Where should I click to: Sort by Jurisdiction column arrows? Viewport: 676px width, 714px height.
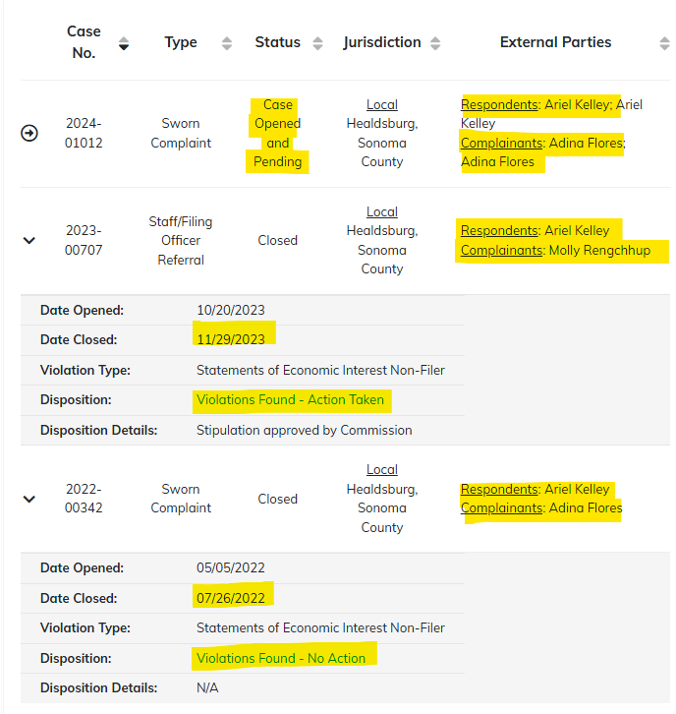435,43
